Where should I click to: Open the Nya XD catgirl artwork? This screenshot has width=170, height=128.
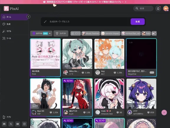coord(45,94)
